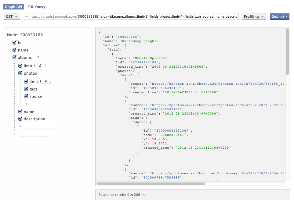Image resolution: width=294 pixels, height=202 pixels.
Task: Disable the tags field checkbox
Action: pyautogui.click(x=26, y=88)
